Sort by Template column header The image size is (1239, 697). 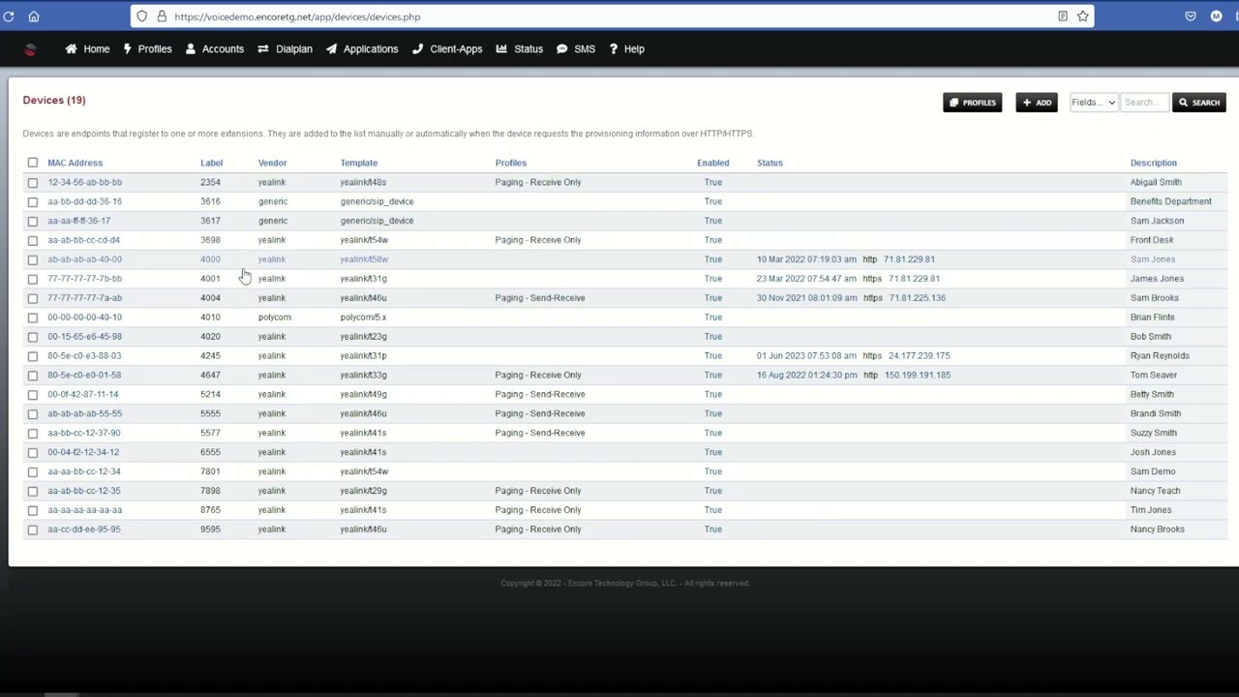(358, 163)
